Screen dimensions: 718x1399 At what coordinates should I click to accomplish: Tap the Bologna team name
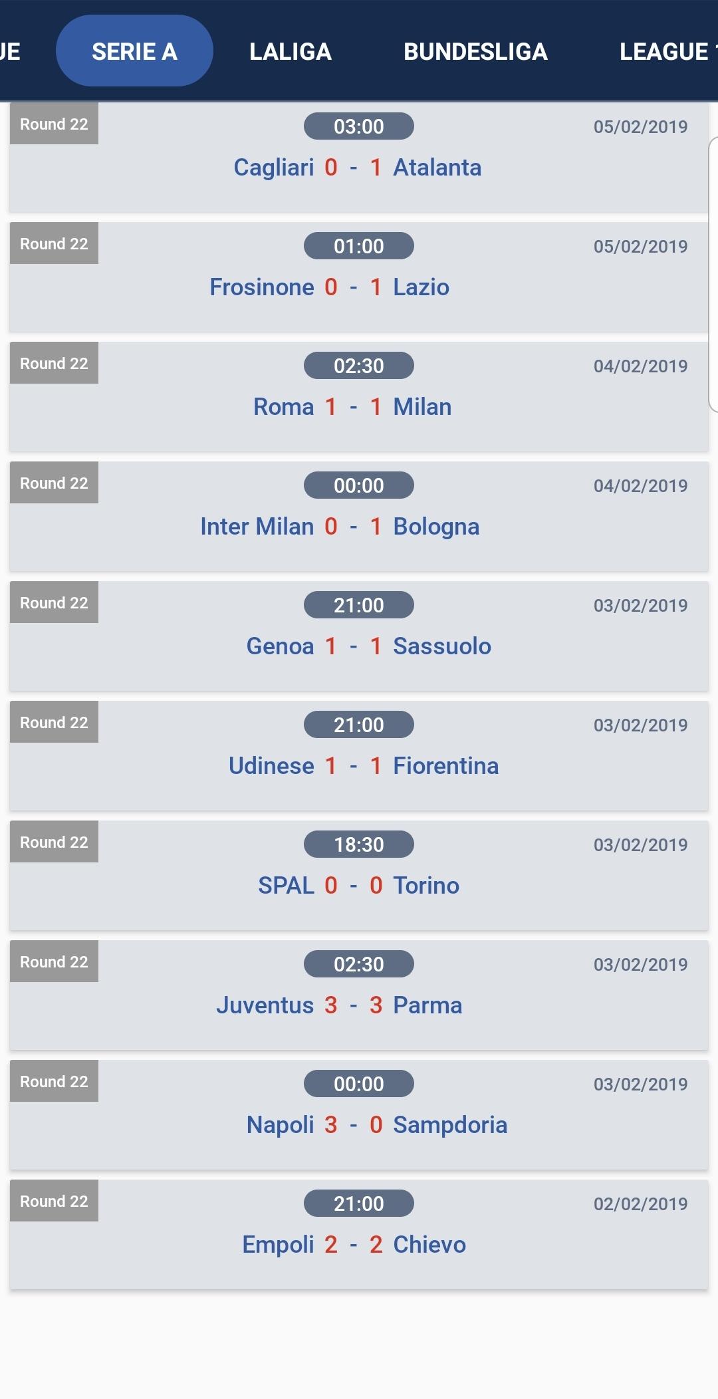(436, 527)
